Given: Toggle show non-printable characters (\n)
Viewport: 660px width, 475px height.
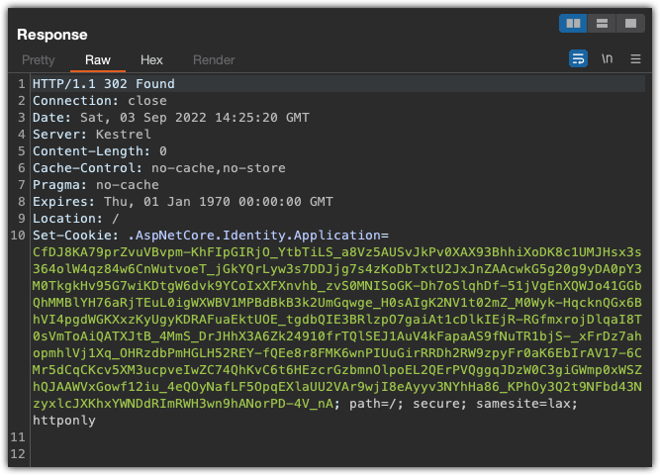Looking at the screenshot, I should [607, 58].
